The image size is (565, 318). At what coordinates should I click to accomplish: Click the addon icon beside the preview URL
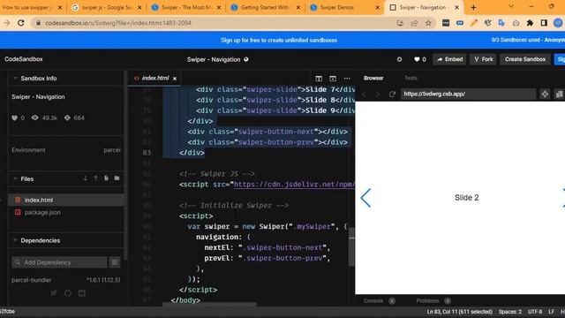click(x=545, y=95)
